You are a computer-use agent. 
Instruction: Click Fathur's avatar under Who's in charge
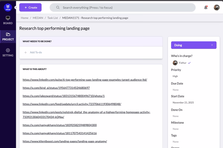pyautogui.click(x=175, y=63)
